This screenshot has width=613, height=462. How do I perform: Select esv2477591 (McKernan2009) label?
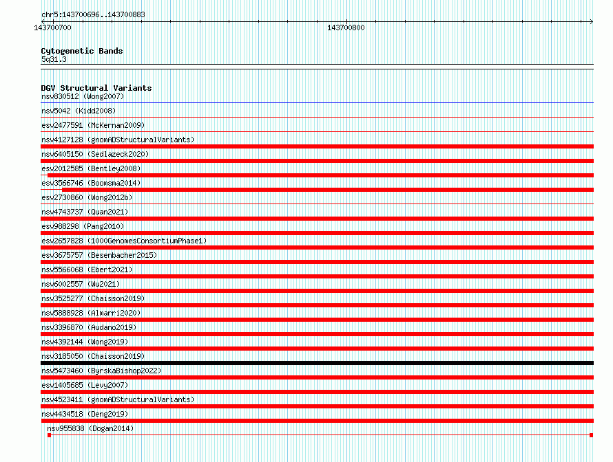(x=93, y=125)
